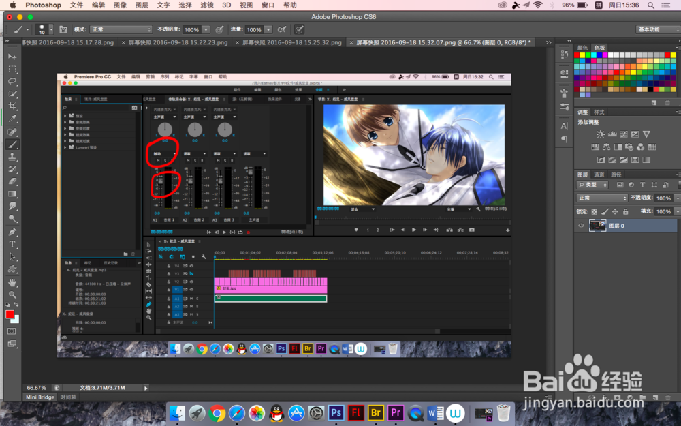
Task: Click the red foreground color swatch
Action: (x=10, y=314)
